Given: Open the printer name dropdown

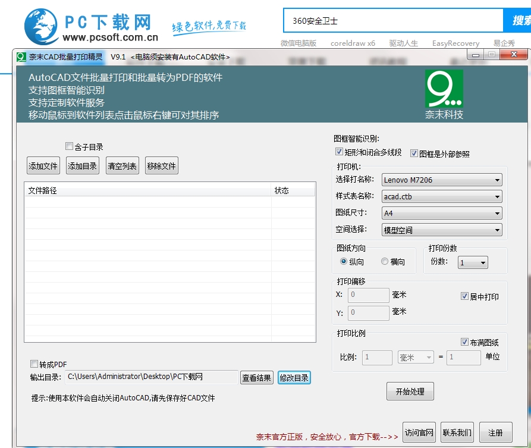Looking at the screenshot, I should click(x=442, y=180).
